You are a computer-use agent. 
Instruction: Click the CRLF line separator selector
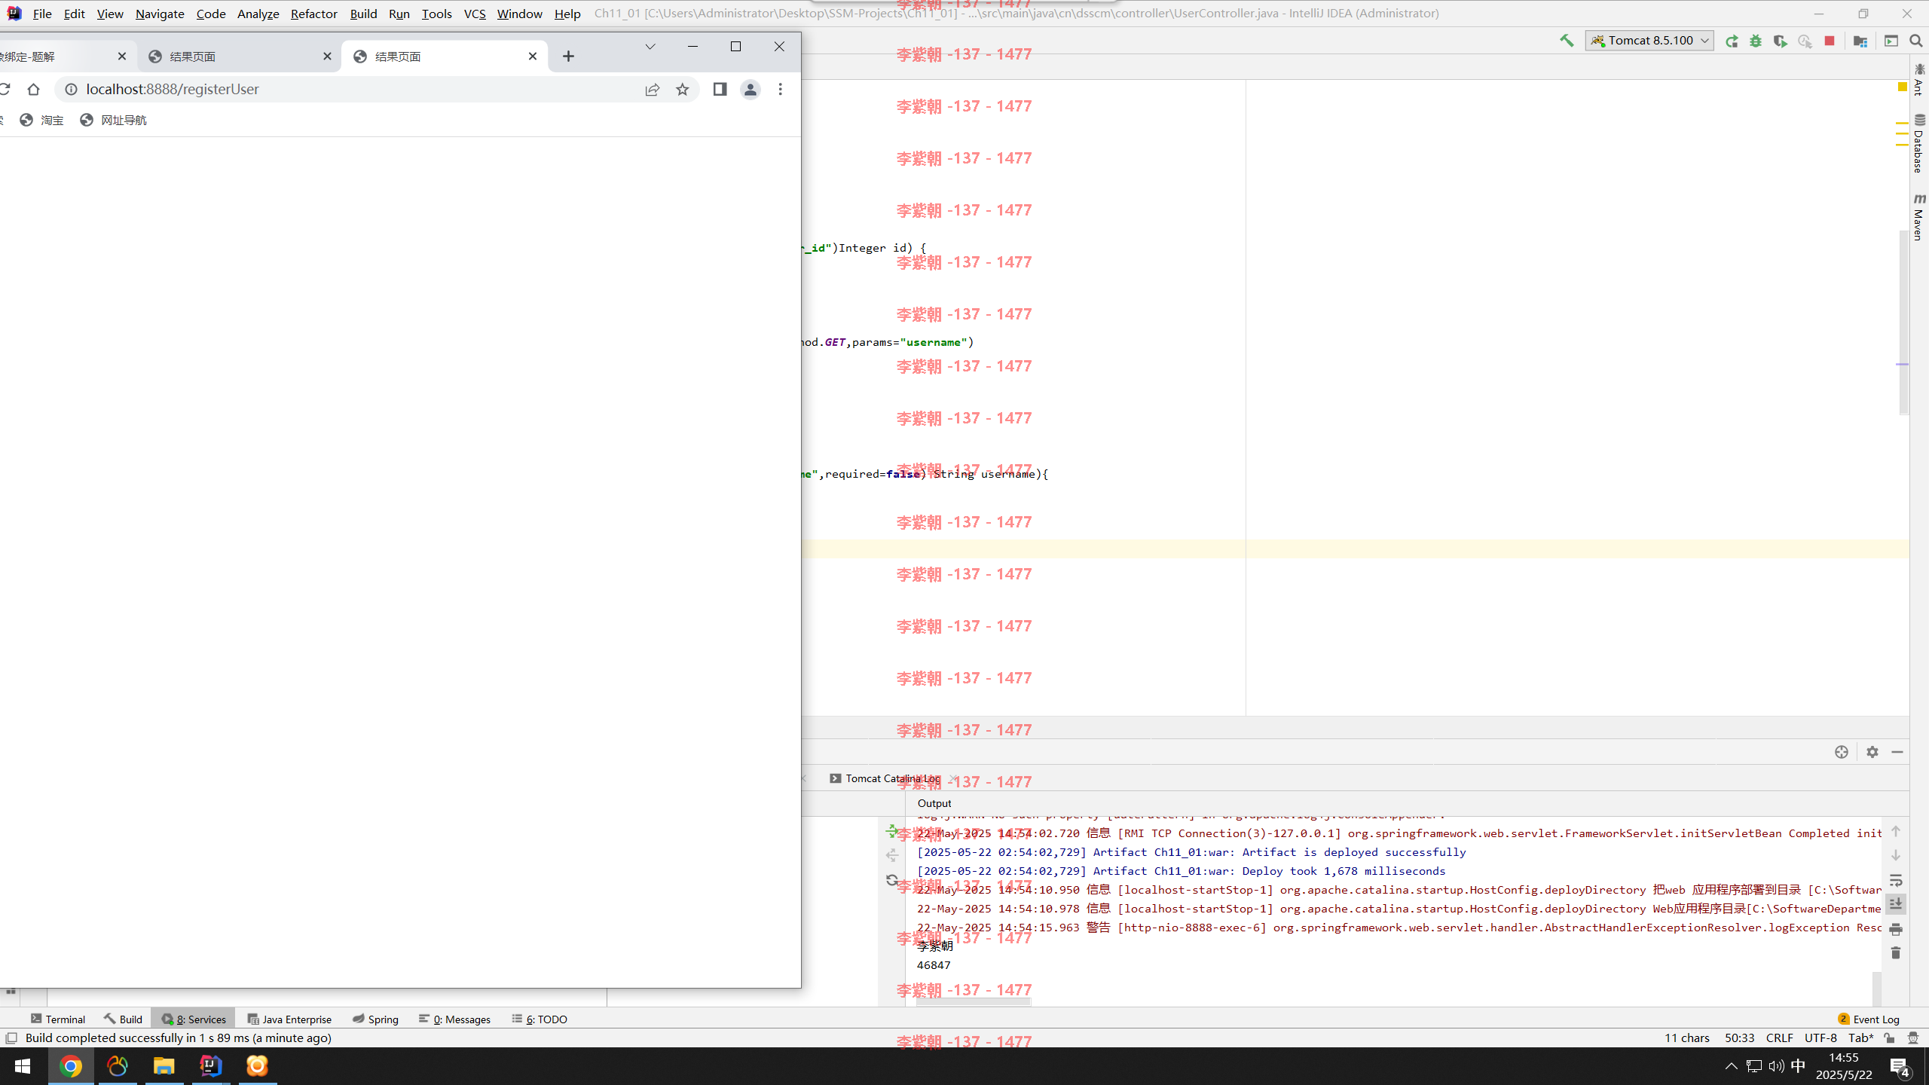1779,1038
